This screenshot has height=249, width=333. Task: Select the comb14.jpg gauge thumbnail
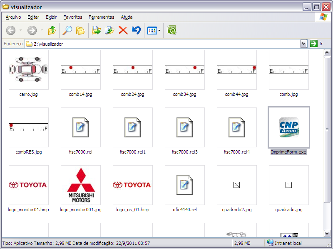click(81, 70)
